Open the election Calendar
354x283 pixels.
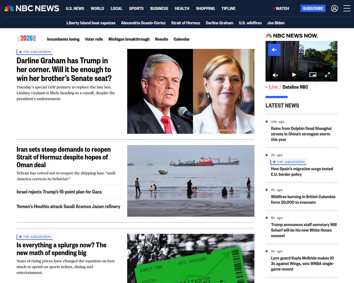[181, 39]
